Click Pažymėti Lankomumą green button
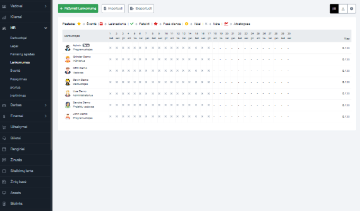This screenshot has height=211, width=360. point(78,9)
